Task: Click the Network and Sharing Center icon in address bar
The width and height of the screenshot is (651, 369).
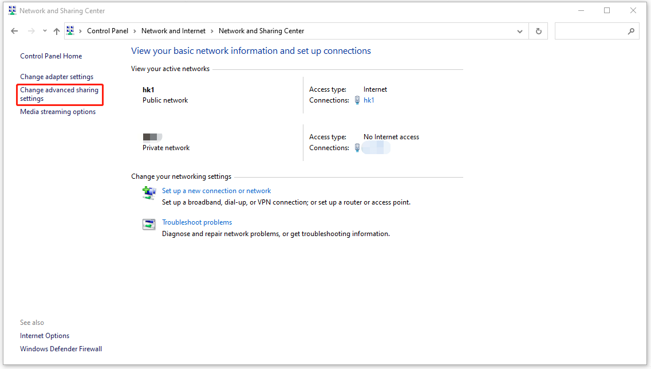Action: pos(70,30)
